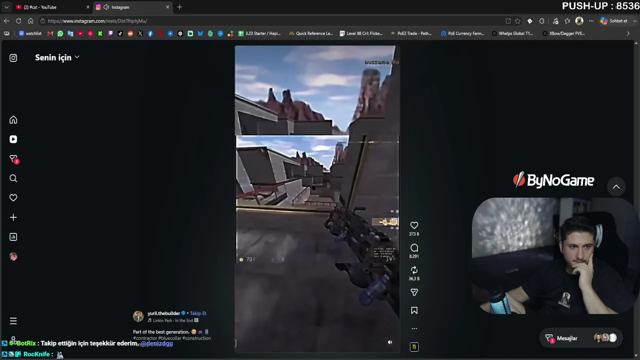The height and width of the screenshot is (360, 640).
Task: Open Quick Reference bookmark
Action: [310, 33]
